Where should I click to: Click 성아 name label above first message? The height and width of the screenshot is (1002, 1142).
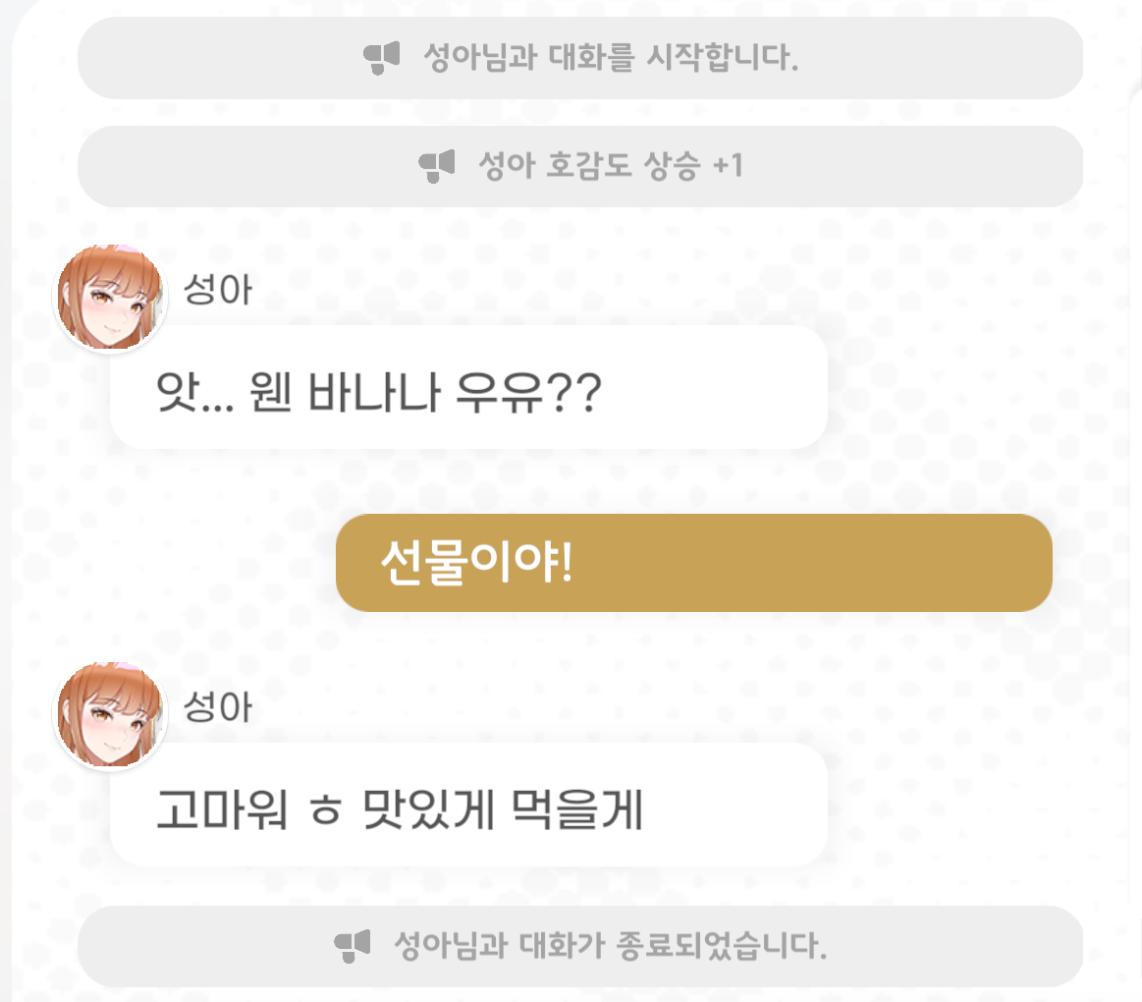[x=217, y=290]
